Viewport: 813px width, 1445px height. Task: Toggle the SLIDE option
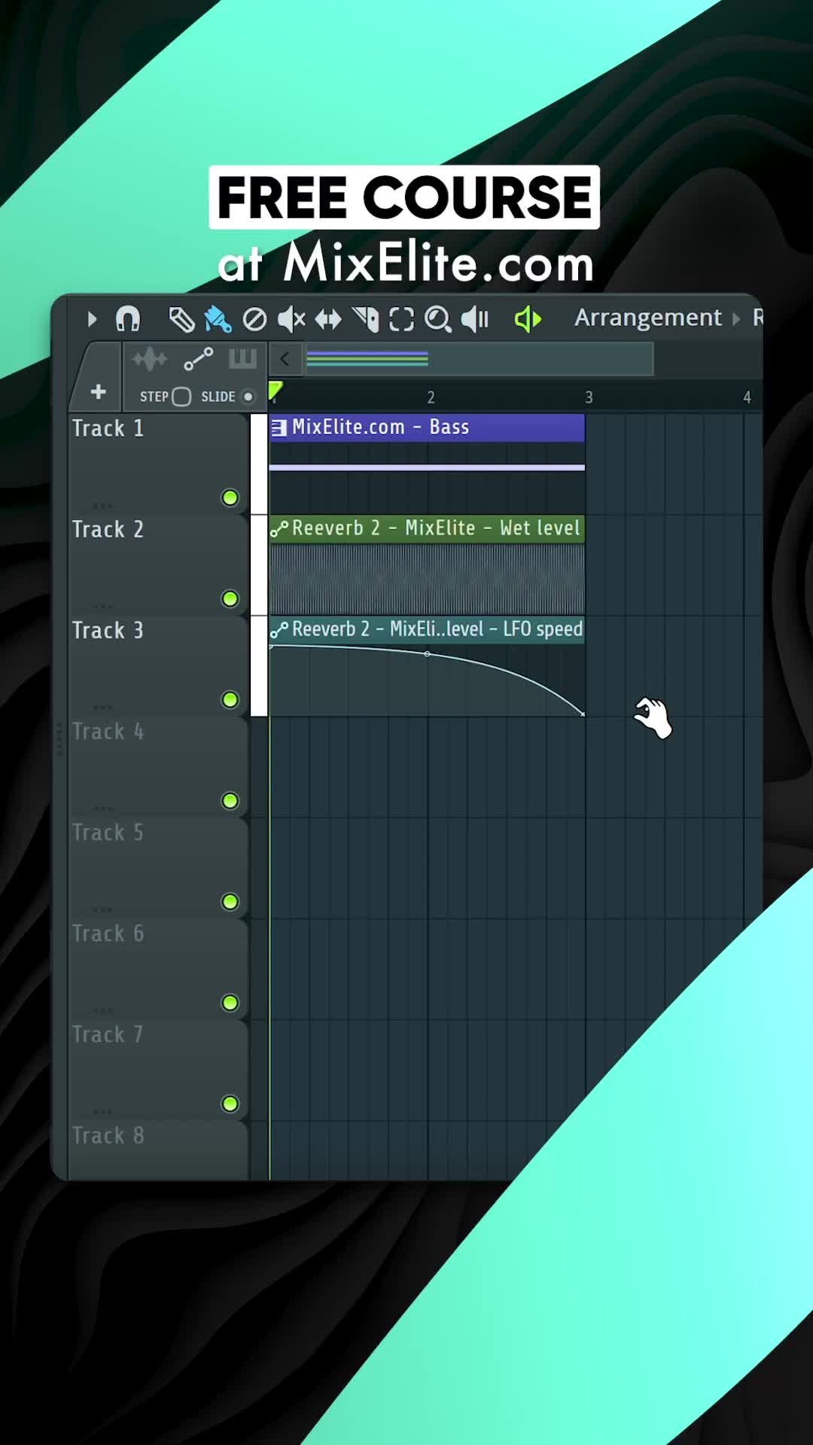248,397
